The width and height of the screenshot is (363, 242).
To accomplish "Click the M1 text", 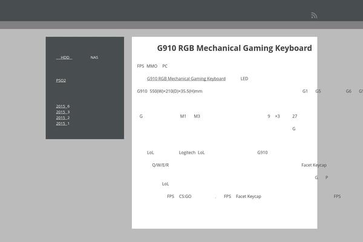I will [x=183, y=116].
